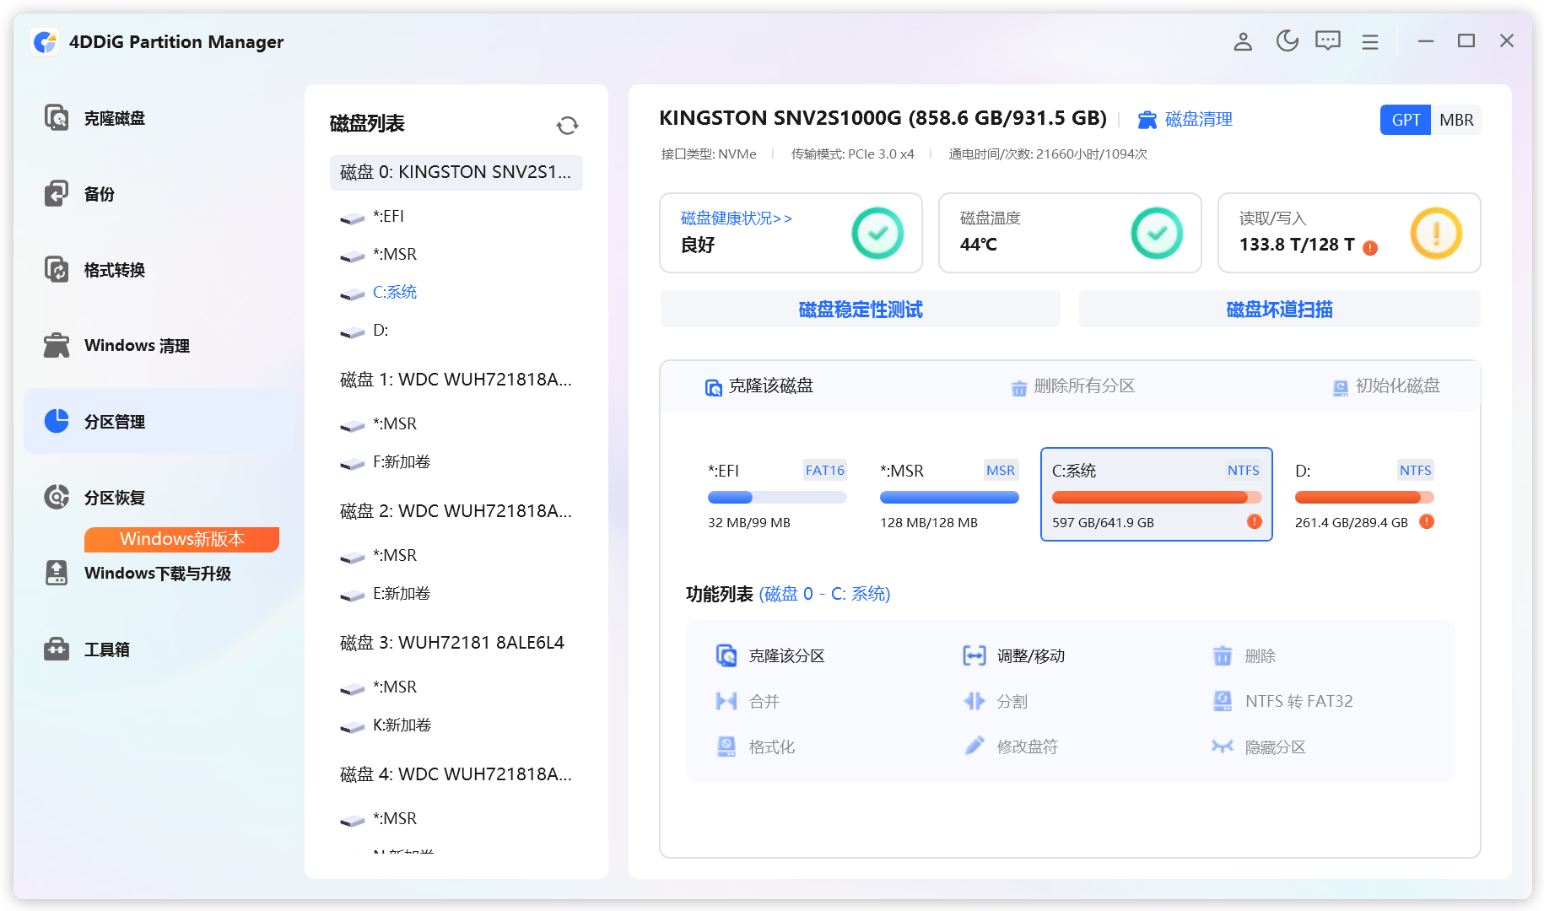Screen dimensions: 1544x911
Task: Click 调整/移动 function
Action: point(1013,655)
